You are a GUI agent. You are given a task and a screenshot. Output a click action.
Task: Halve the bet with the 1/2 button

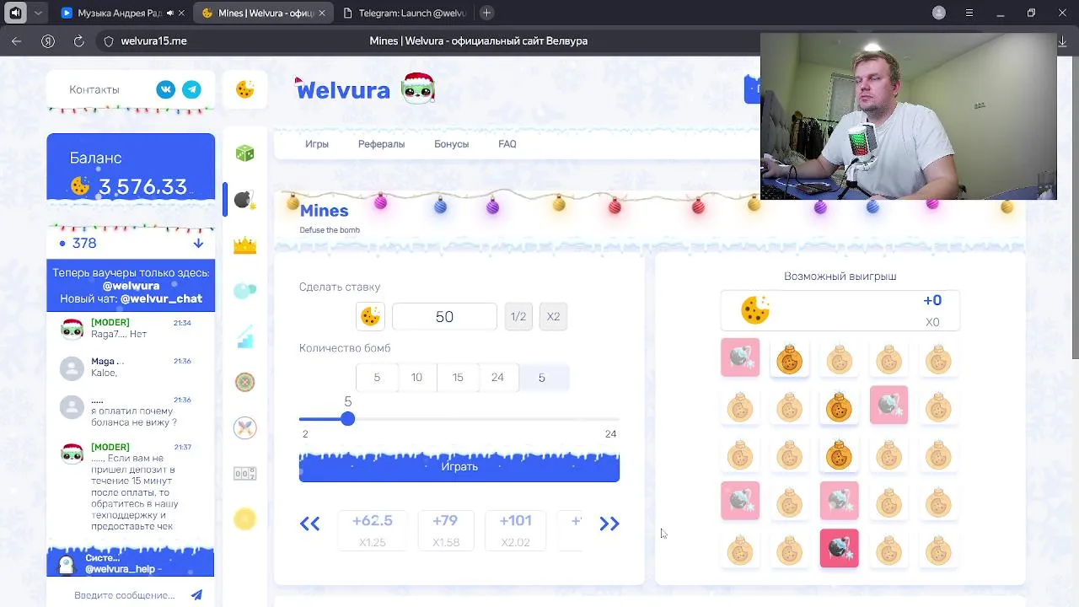518,316
